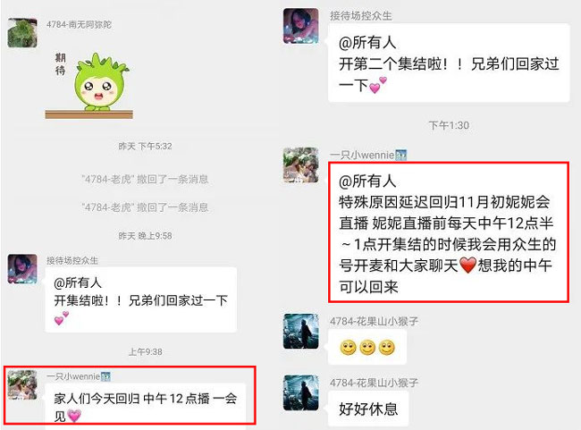
Task: Select the 特殊原因延迟回归 announcement bubble
Action: click(x=449, y=232)
